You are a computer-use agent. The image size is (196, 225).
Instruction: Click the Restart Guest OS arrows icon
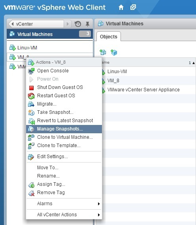pos(31,96)
